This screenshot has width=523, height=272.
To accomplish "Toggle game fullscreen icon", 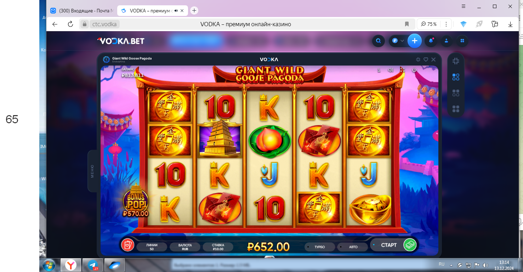I will pyautogui.click(x=402, y=70).
